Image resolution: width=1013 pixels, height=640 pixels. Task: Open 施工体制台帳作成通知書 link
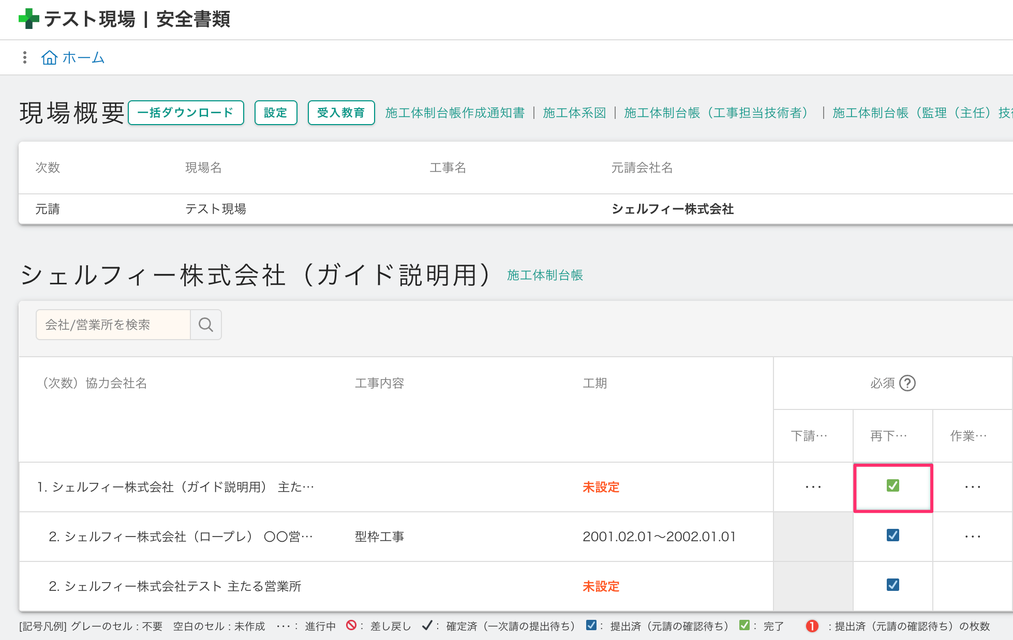(455, 113)
